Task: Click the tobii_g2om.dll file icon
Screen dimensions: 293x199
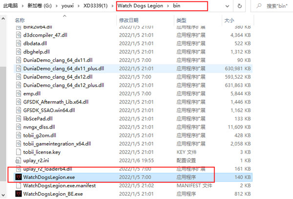Action: [19, 135]
